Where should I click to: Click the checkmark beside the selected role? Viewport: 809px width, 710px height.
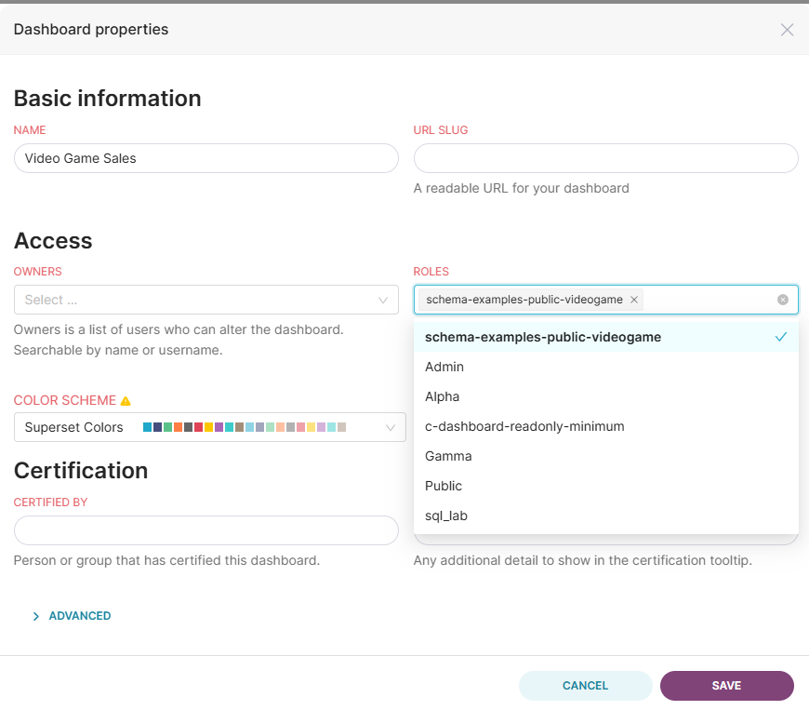click(781, 337)
